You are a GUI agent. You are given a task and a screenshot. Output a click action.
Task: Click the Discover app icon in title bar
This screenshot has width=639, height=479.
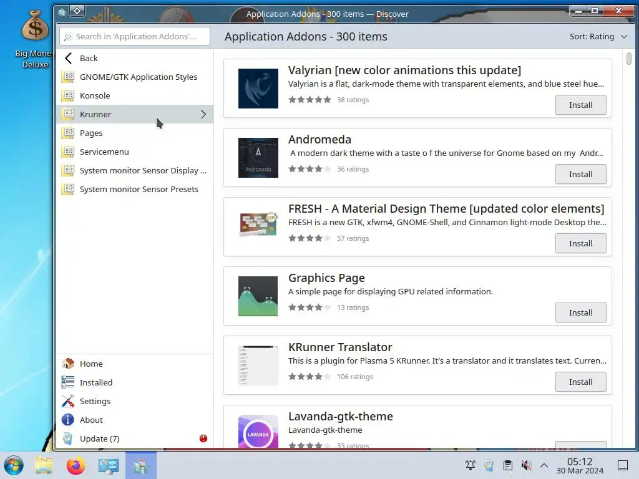(x=62, y=12)
